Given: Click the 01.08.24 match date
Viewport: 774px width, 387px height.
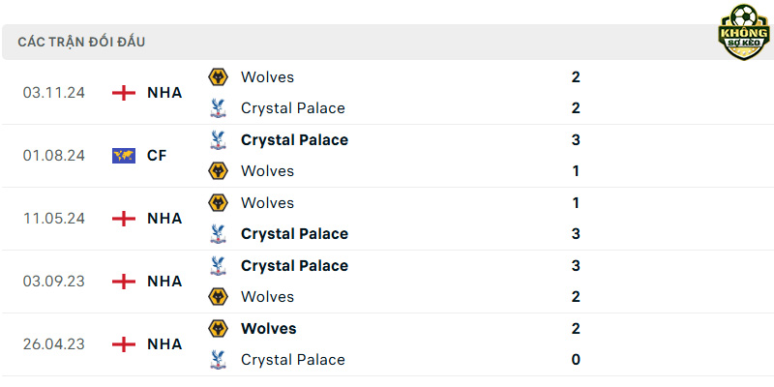Looking at the screenshot, I should click(x=54, y=156).
